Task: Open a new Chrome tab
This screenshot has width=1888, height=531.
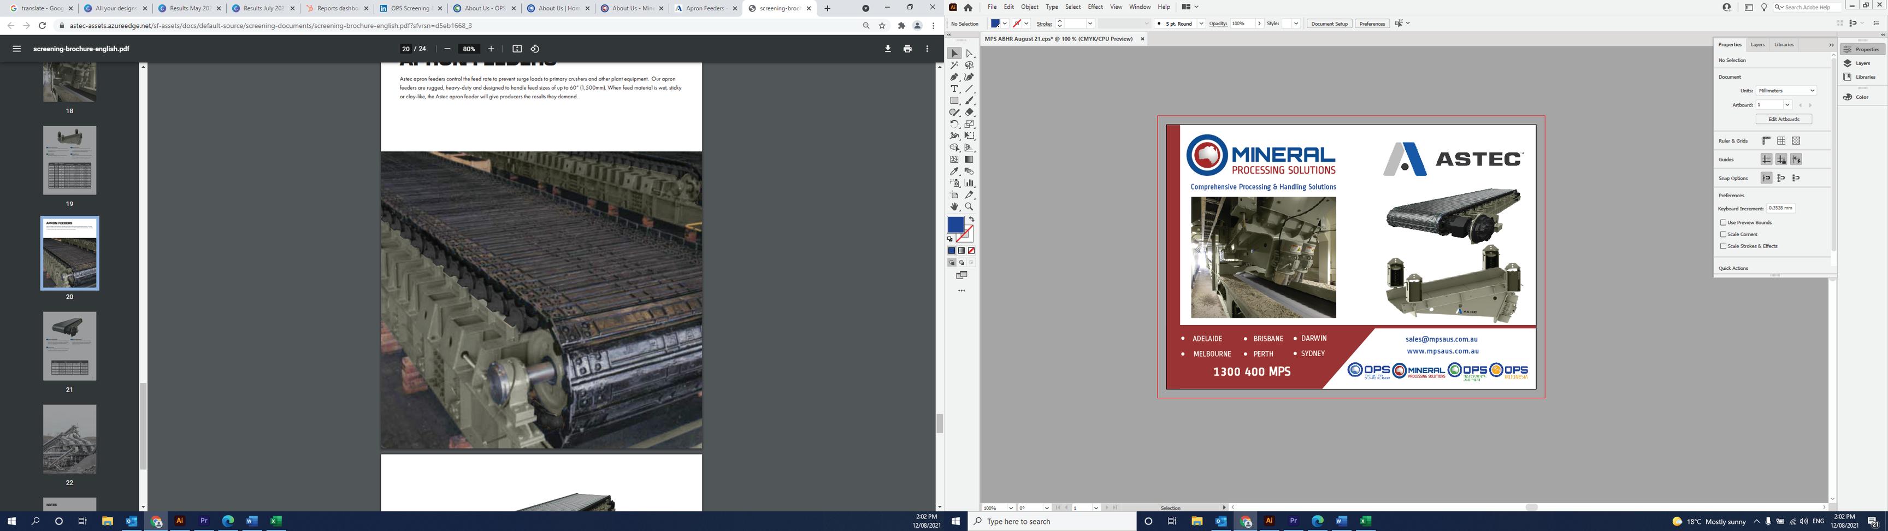Action: 828,9
